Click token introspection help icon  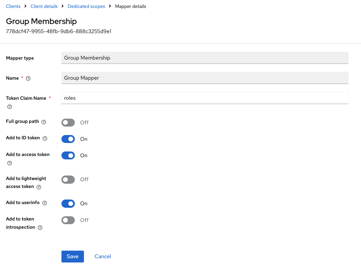click(40, 228)
